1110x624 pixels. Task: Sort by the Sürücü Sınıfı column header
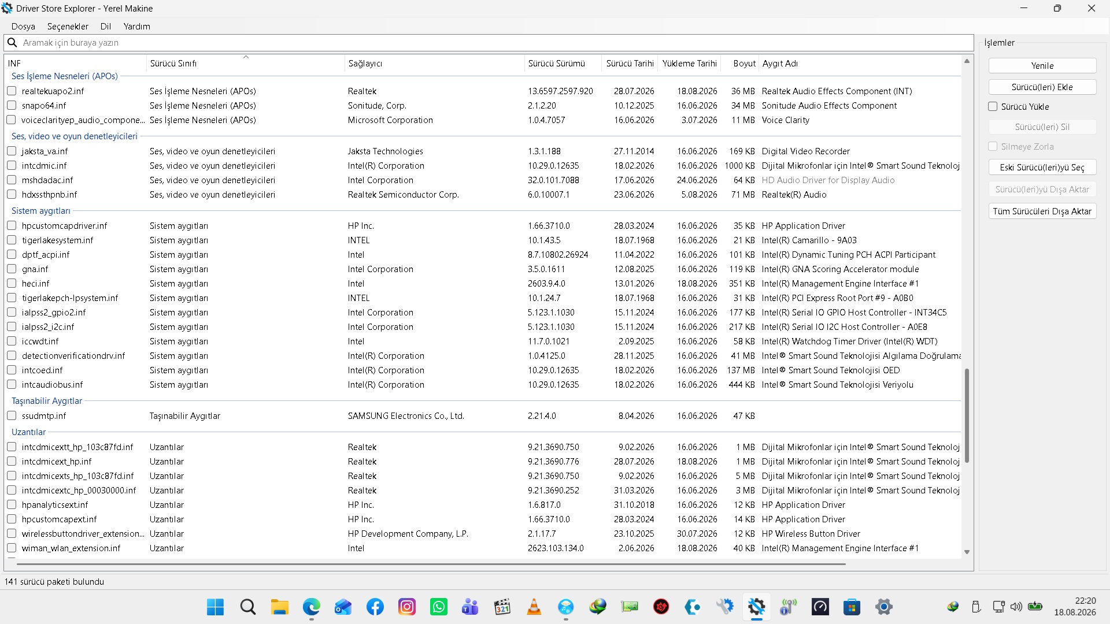click(246, 63)
